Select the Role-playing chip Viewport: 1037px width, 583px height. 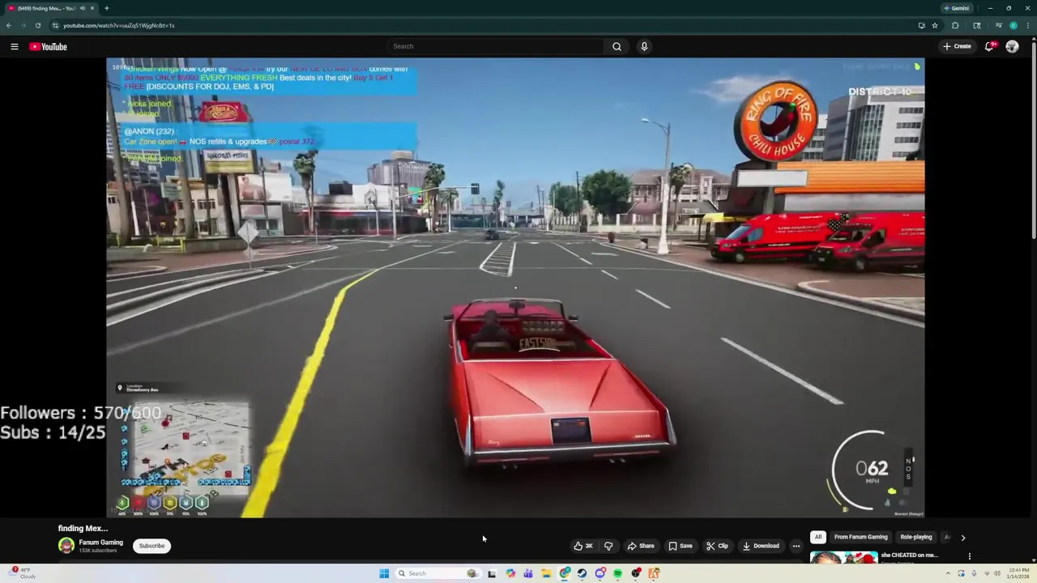tap(916, 537)
